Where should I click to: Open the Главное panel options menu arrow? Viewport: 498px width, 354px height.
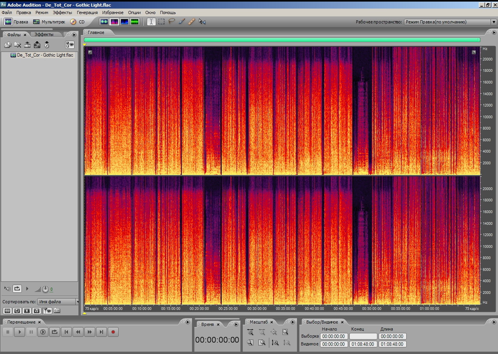(493, 32)
